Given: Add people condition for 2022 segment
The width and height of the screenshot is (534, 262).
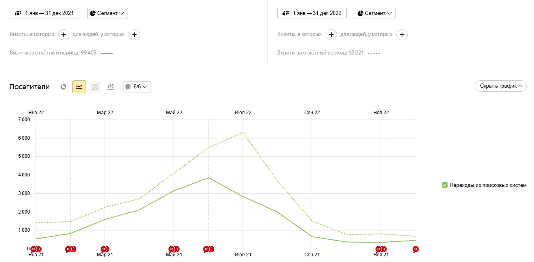Looking at the screenshot, I should [402, 35].
